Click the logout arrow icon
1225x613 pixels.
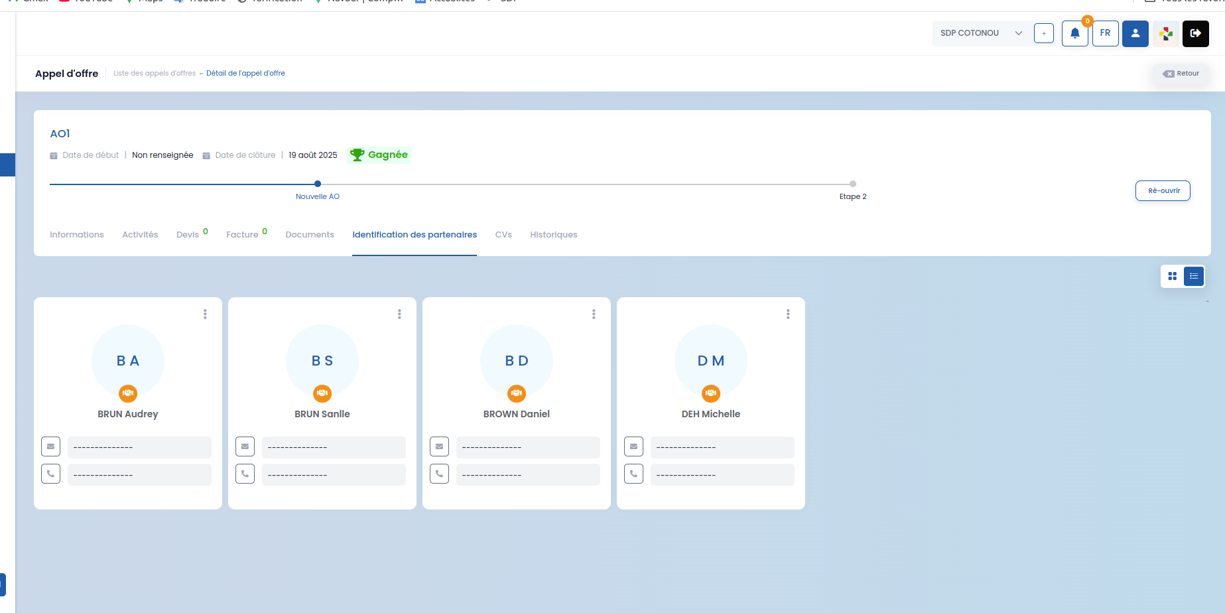point(1196,33)
